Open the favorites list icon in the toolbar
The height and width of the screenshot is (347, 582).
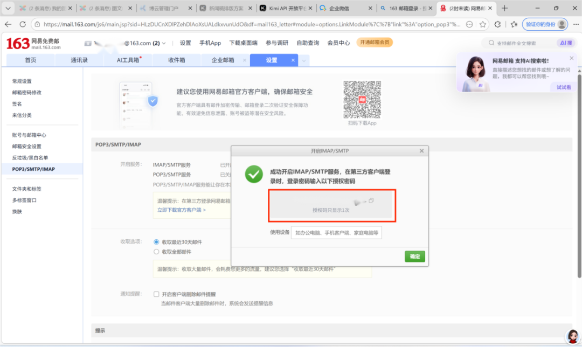pos(514,24)
